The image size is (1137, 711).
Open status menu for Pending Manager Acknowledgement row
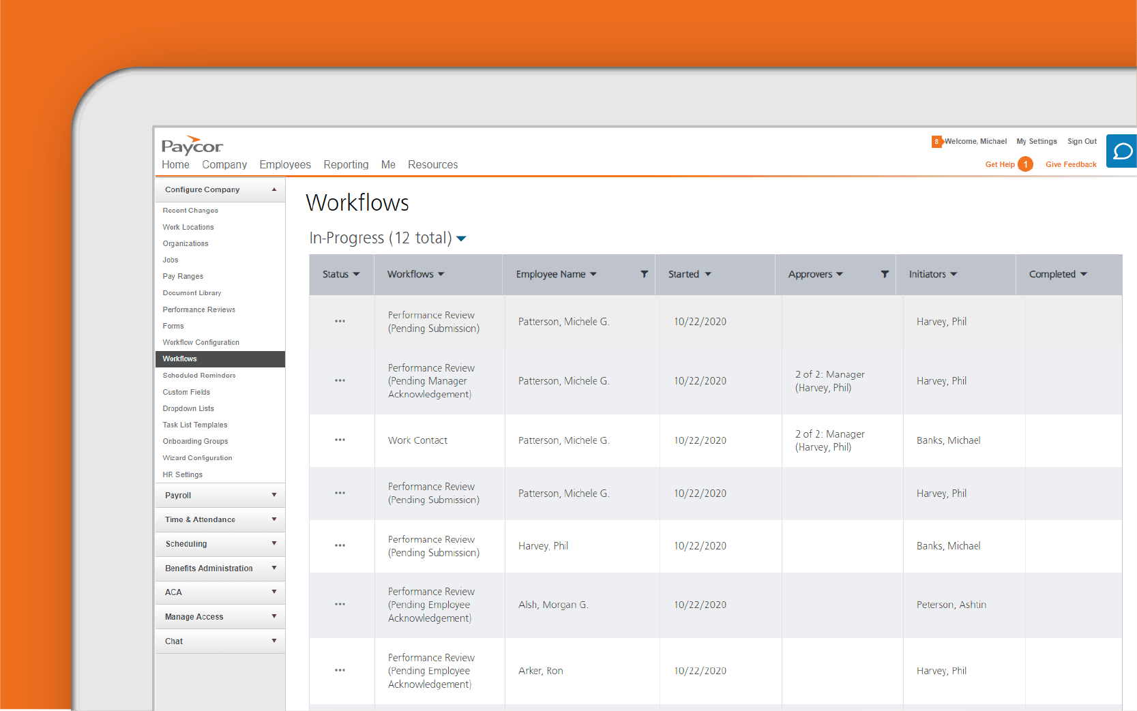point(340,381)
